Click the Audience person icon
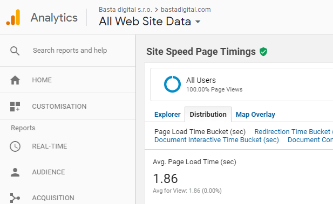This screenshot has height=204, width=333. pos(15,172)
